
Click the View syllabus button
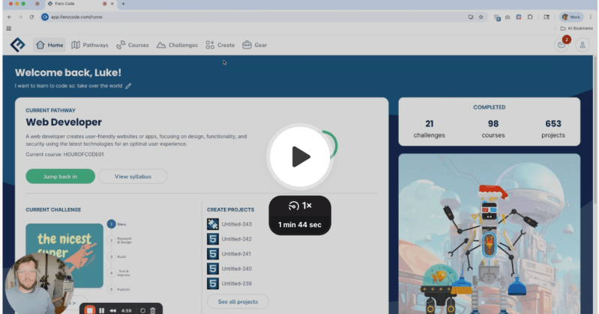133,176
